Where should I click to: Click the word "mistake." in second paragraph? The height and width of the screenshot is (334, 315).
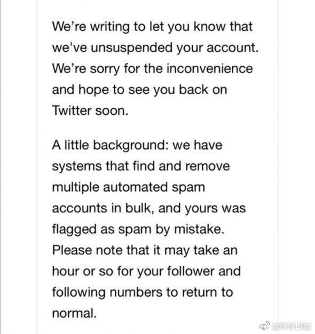(199, 229)
